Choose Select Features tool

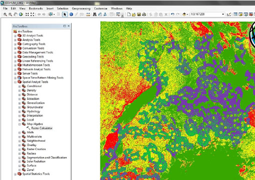51,14
